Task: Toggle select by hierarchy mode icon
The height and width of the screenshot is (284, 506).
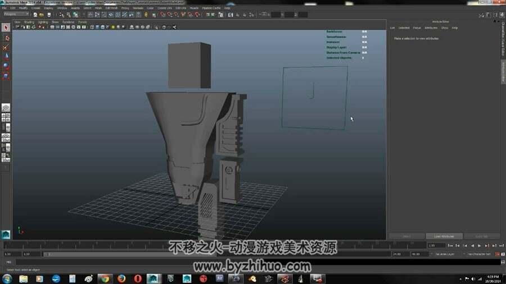Action: point(62,15)
